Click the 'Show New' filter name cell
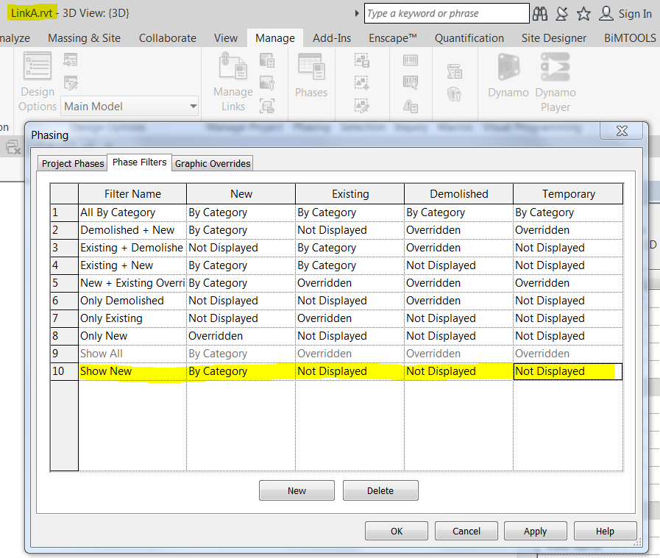Image resolution: width=660 pixels, height=558 pixels. pyautogui.click(x=132, y=371)
